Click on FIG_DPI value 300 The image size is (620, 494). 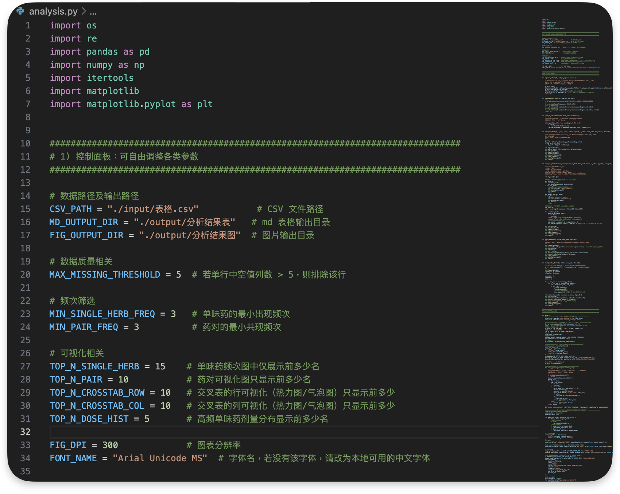110,445
